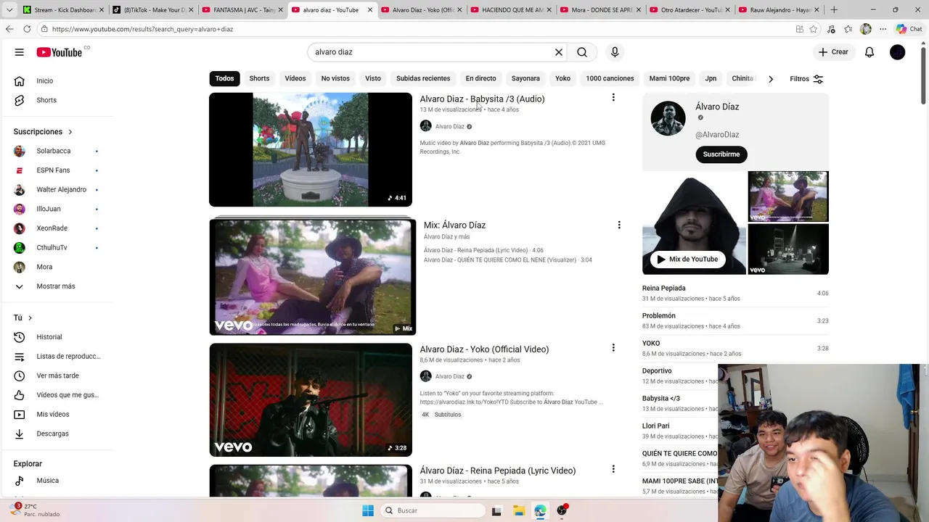This screenshot has height=522, width=929.
Task: Open Ver más tarde
Action: coord(58,376)
